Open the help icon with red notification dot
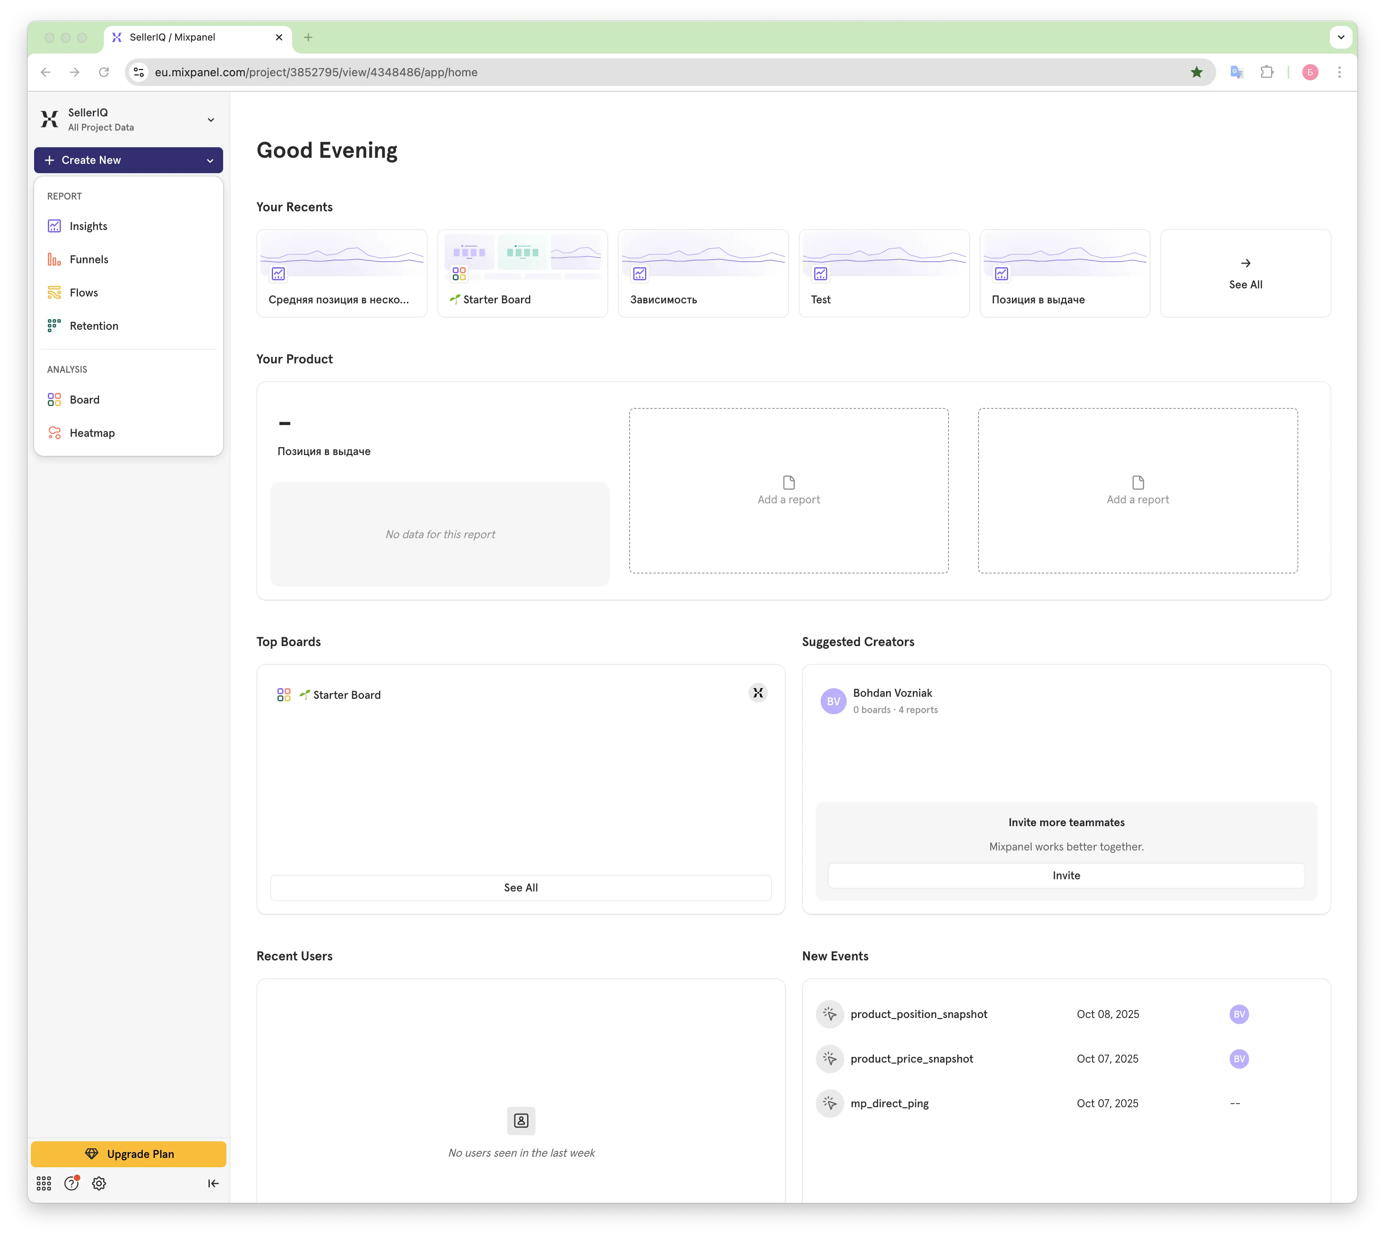This screenshot has width=1385, height=1237. [71, 1183]
